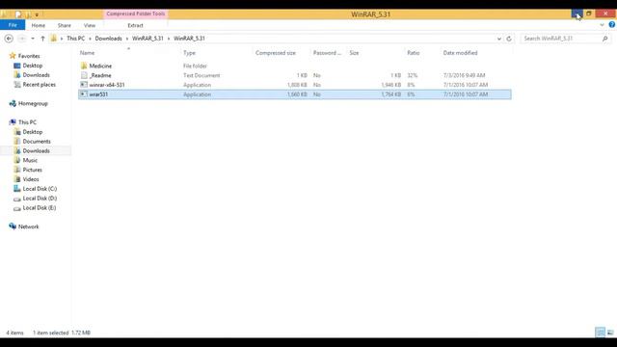Screen dimensions: 617x347
Task: Open Local Disk (D:) in sidebar
Action: coord(40,199)
